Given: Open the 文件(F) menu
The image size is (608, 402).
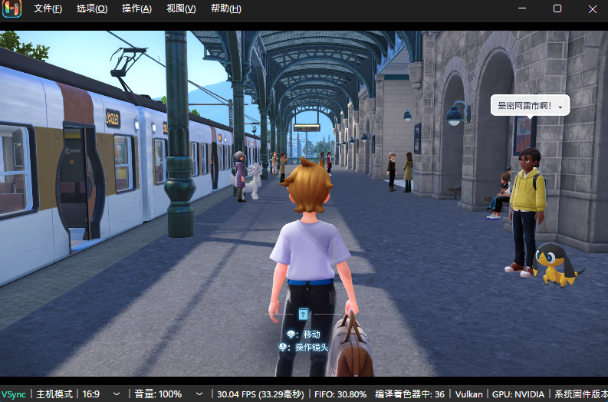Looking at the screenshot, I should [48, 8].
